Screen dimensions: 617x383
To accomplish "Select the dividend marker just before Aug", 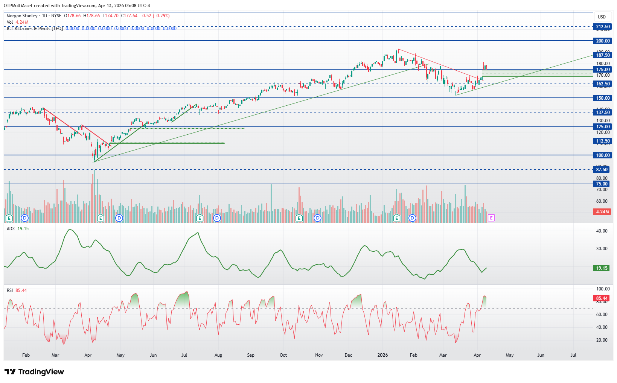I will click(x=216, y=218).
